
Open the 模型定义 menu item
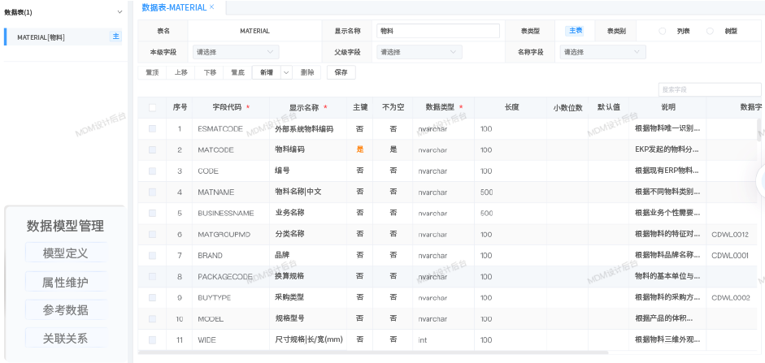[x=65, y=253]
